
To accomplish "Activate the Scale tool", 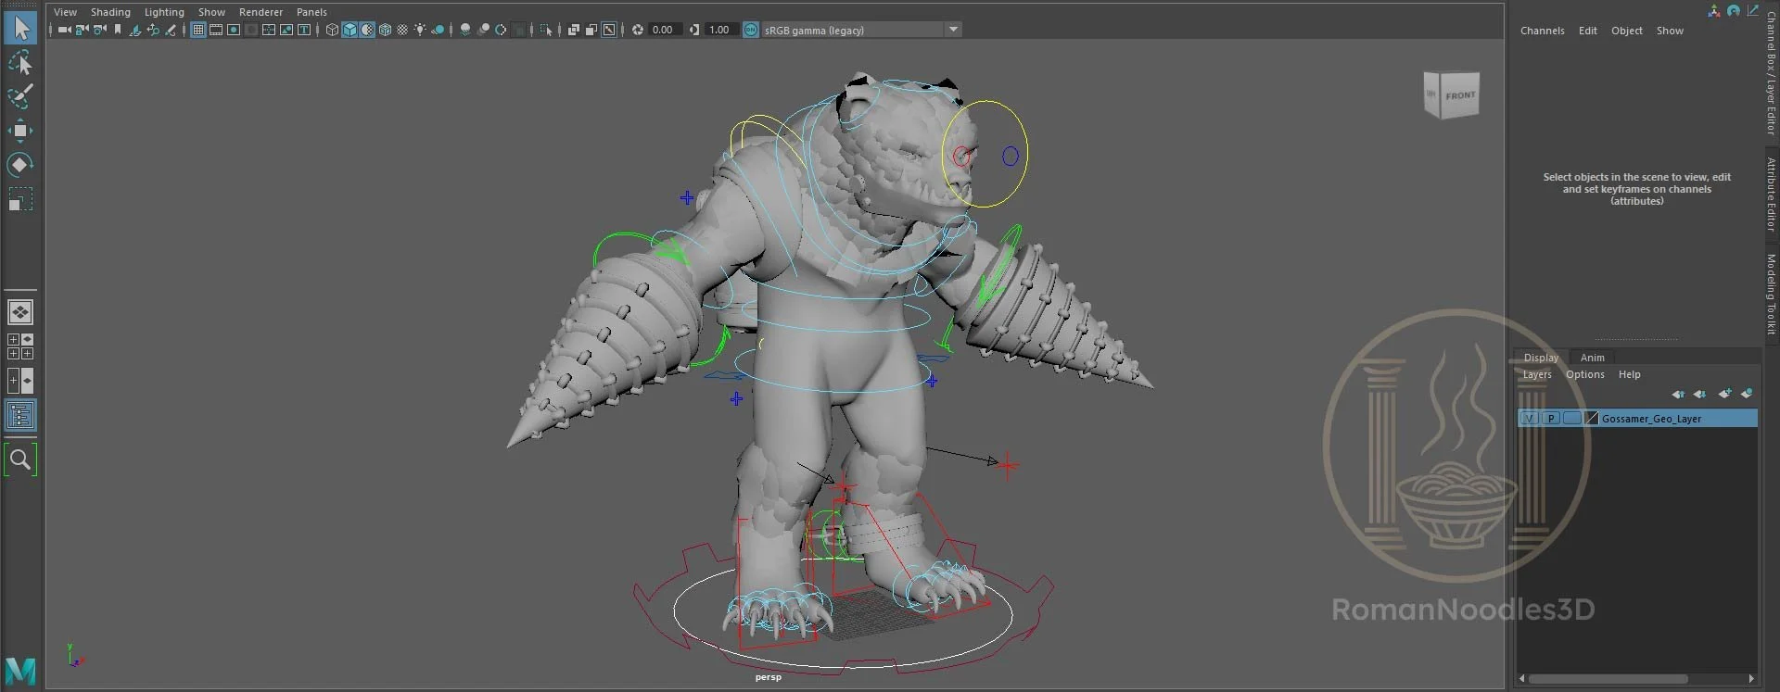I will (20, 199).
